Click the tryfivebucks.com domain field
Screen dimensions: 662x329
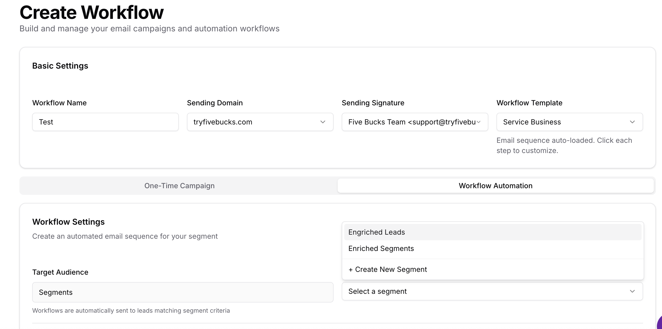(x=260, y=122)
